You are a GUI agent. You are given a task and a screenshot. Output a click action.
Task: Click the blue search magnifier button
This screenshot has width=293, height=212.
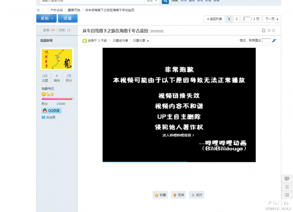click(x=165, y=1)
